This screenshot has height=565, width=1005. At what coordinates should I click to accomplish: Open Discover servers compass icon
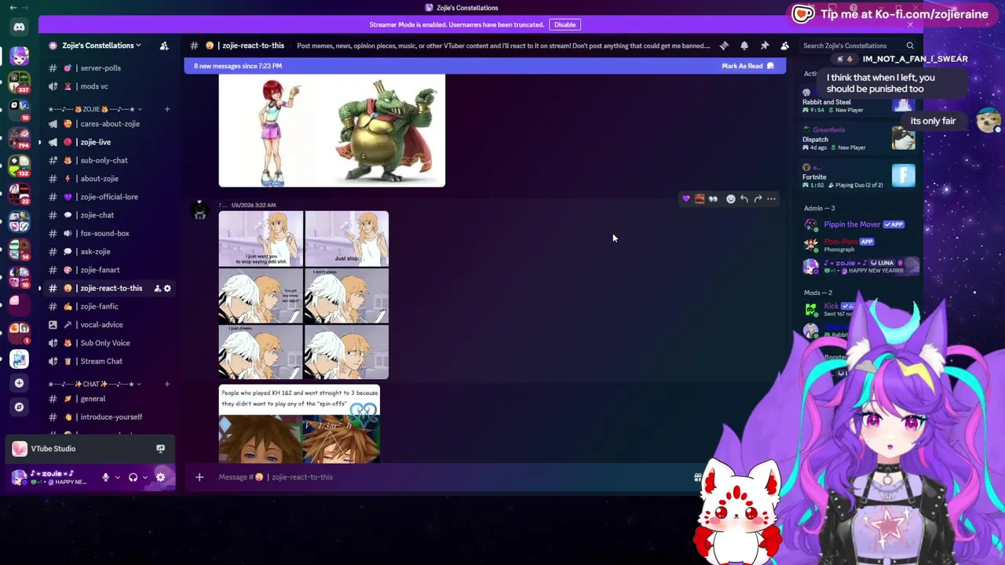(19, 407)
